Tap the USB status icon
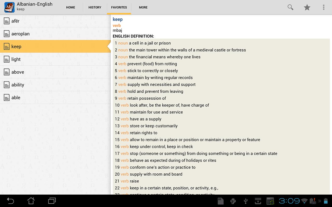 pos(246,201)
